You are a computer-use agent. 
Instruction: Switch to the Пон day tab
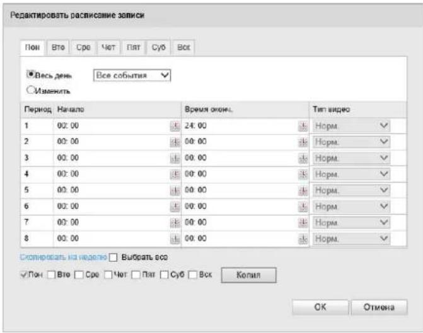pos(32,48)
